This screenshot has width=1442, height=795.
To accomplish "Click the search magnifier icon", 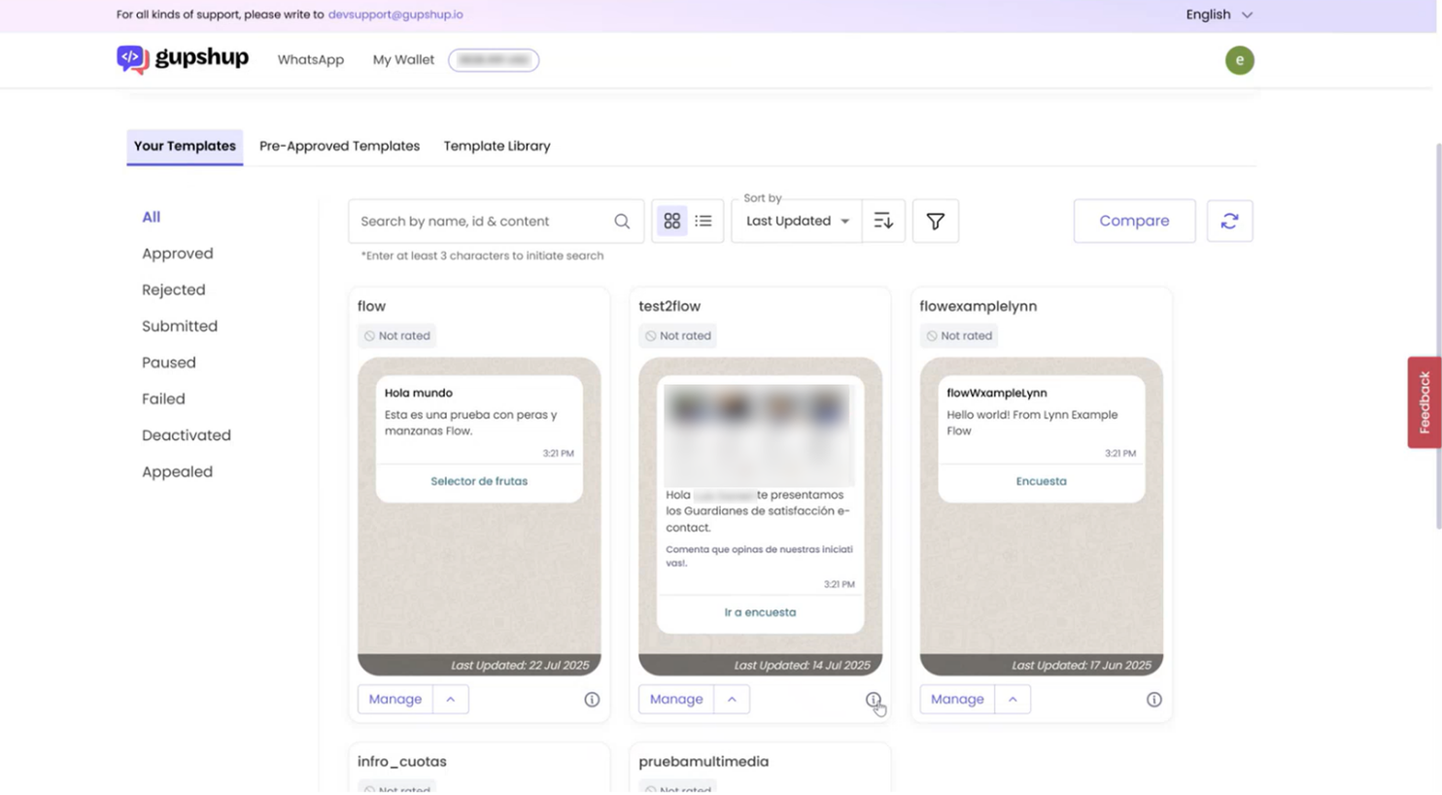I will [622, 222].
